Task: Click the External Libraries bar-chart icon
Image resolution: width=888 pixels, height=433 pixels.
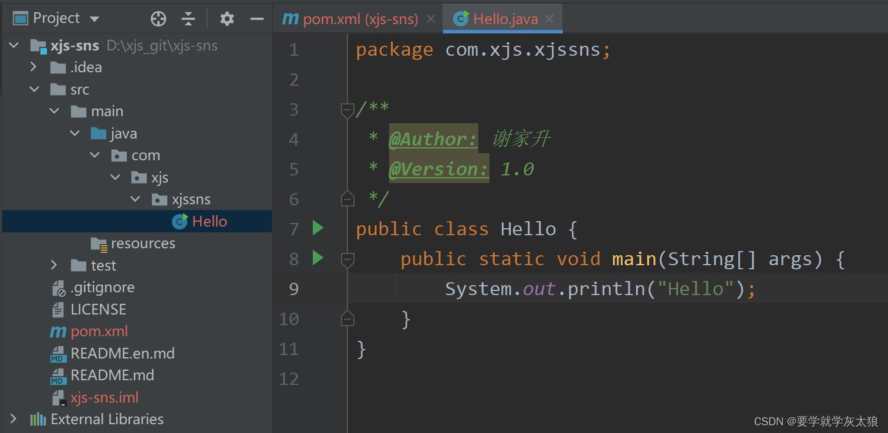Action: 38,419
